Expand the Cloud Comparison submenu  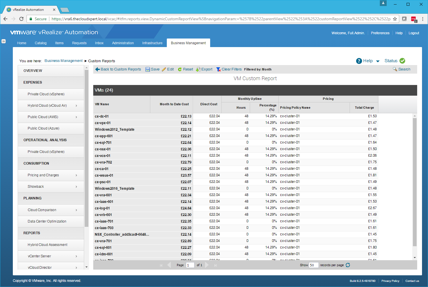click(76, 210)
